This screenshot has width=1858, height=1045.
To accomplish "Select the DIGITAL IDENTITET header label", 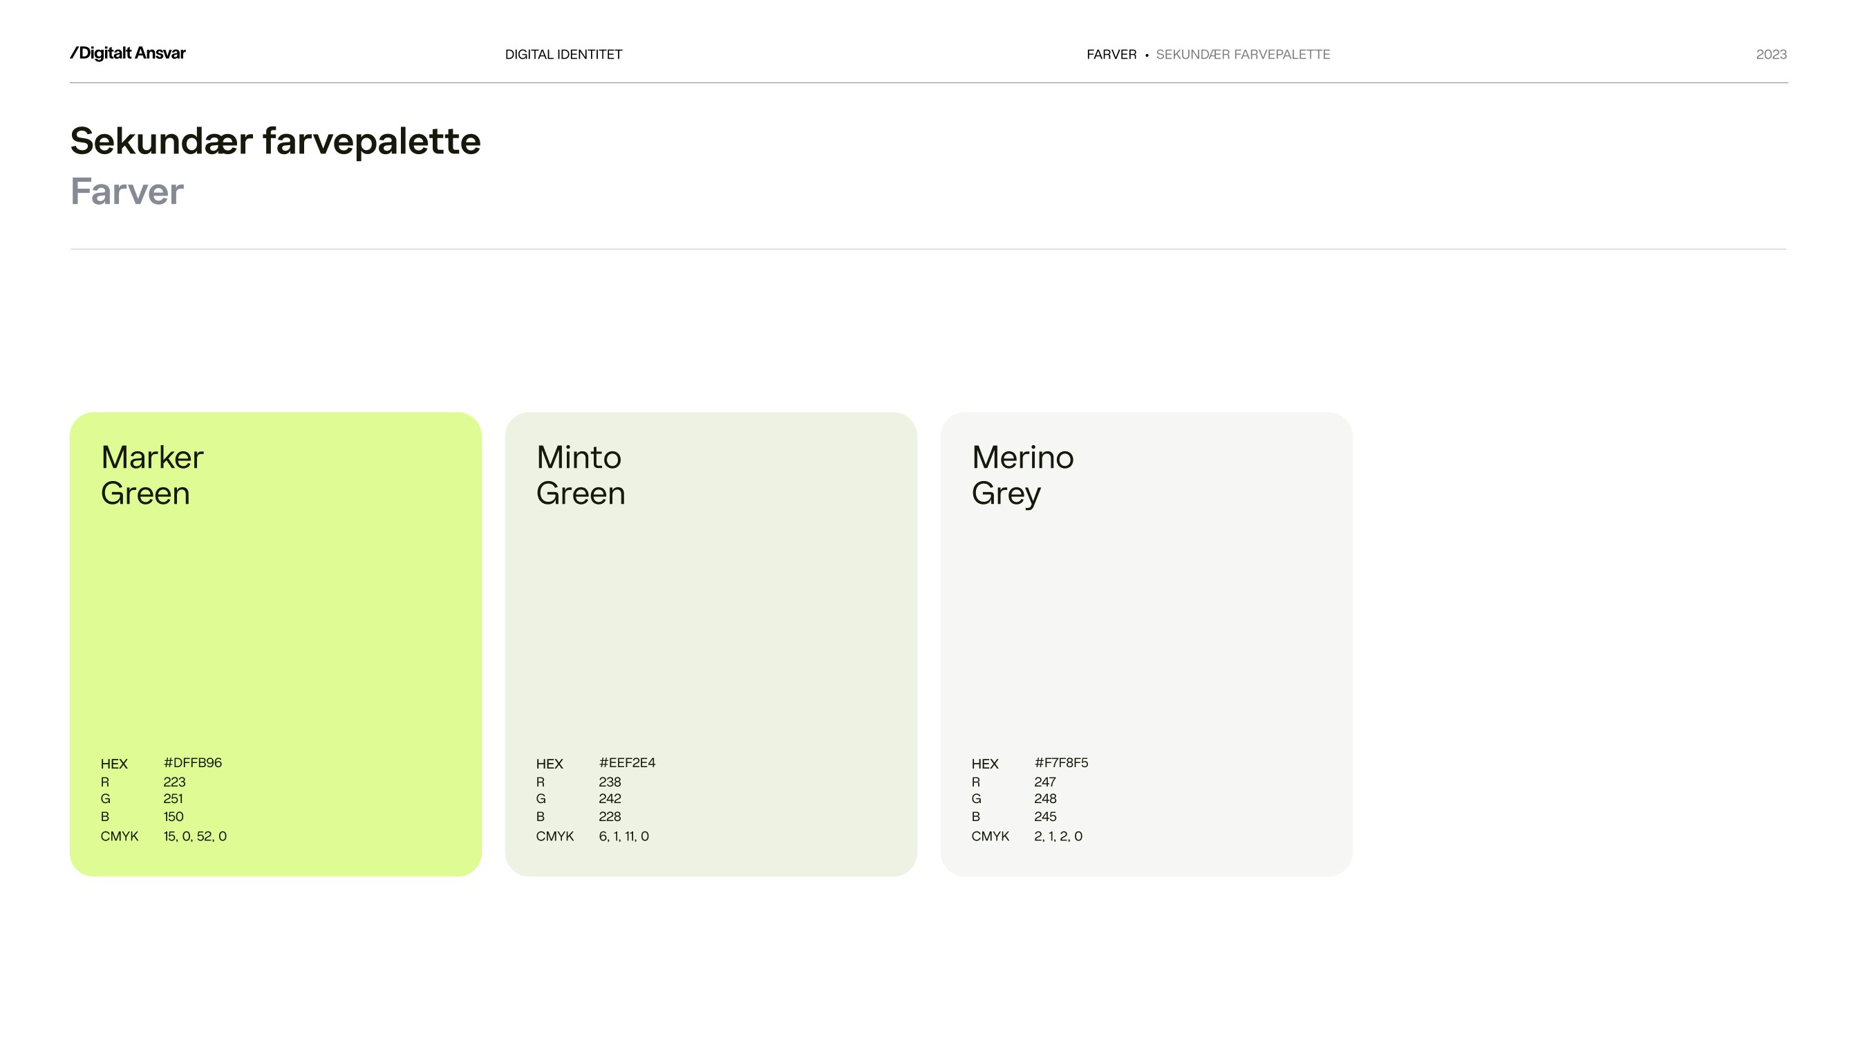I will [x=563, y=54].
